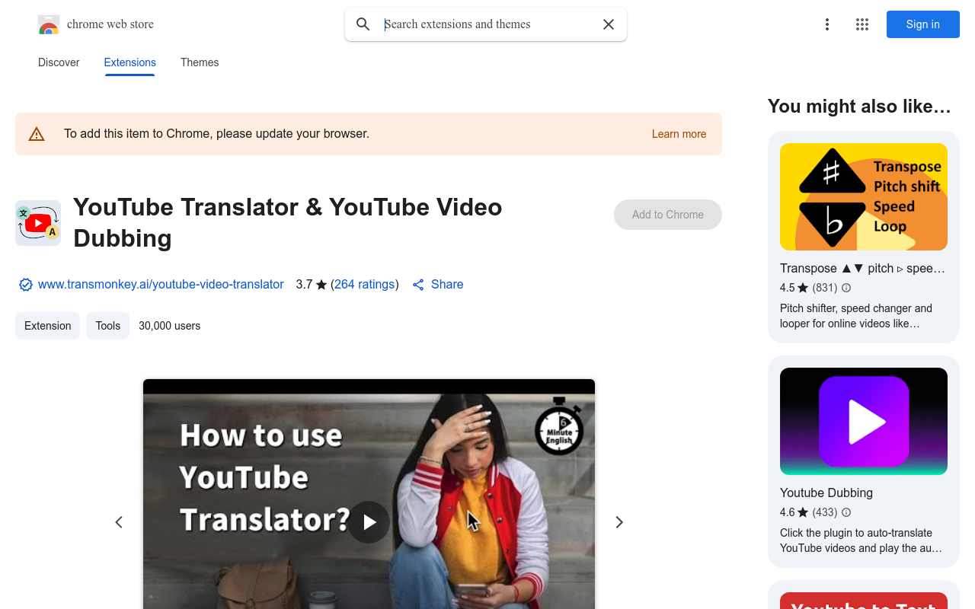Click Pitch shifter description text
The width and height of the screenshot is (975, 609).
(856, 316)
